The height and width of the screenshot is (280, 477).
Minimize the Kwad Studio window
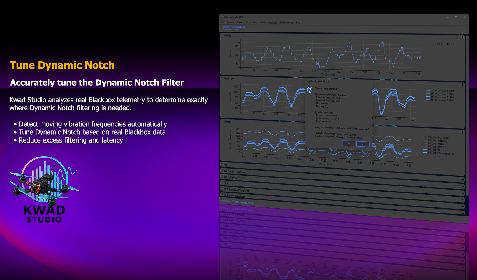tap(448, 17)
